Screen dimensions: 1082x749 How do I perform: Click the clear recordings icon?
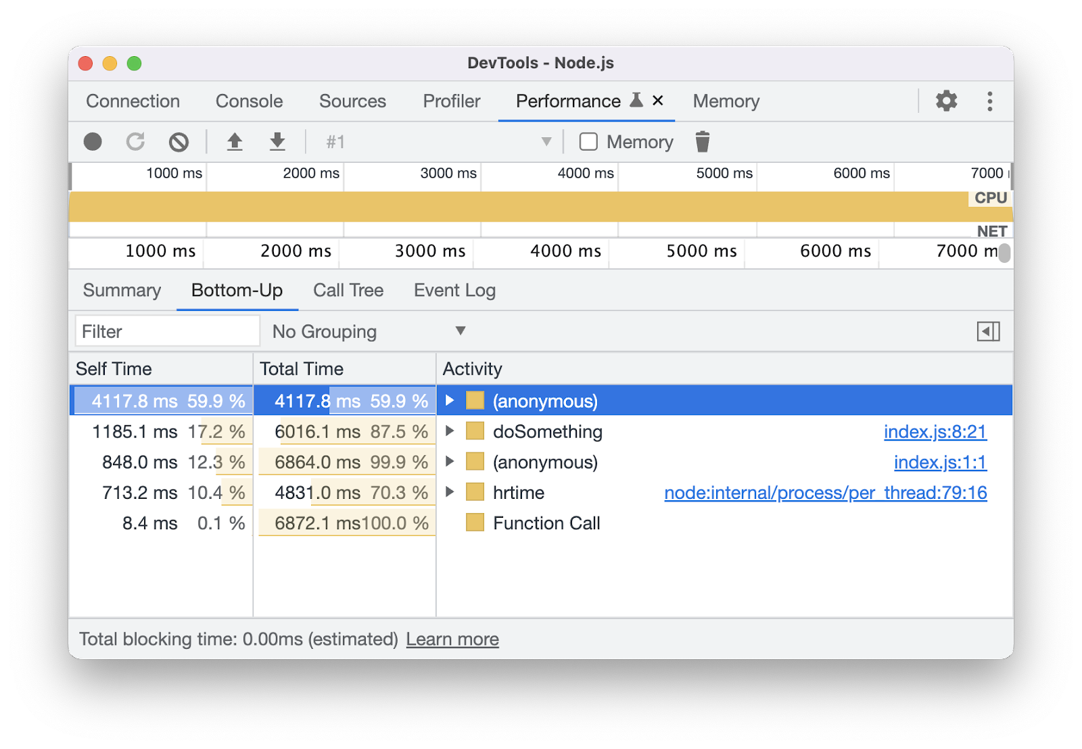point(177,142)
